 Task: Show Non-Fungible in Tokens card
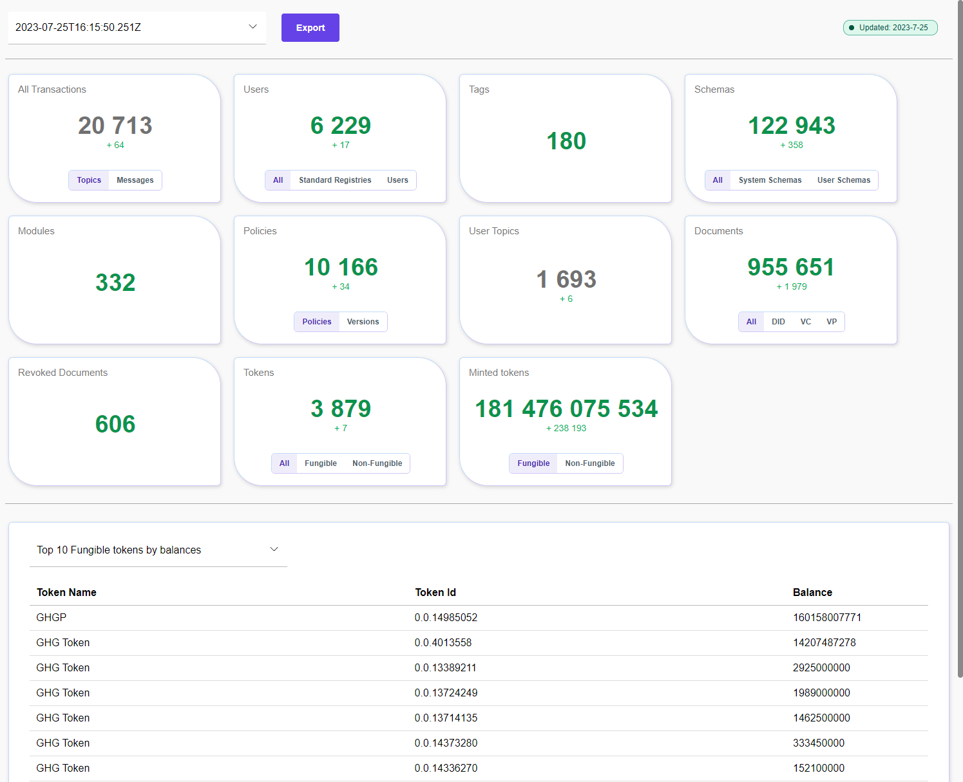377,463
